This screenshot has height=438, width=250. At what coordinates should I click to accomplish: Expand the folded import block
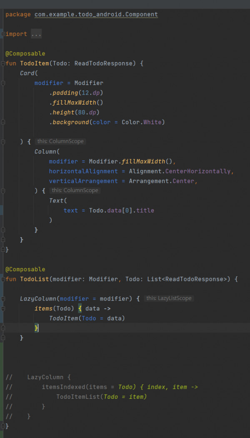pos(3,34)
